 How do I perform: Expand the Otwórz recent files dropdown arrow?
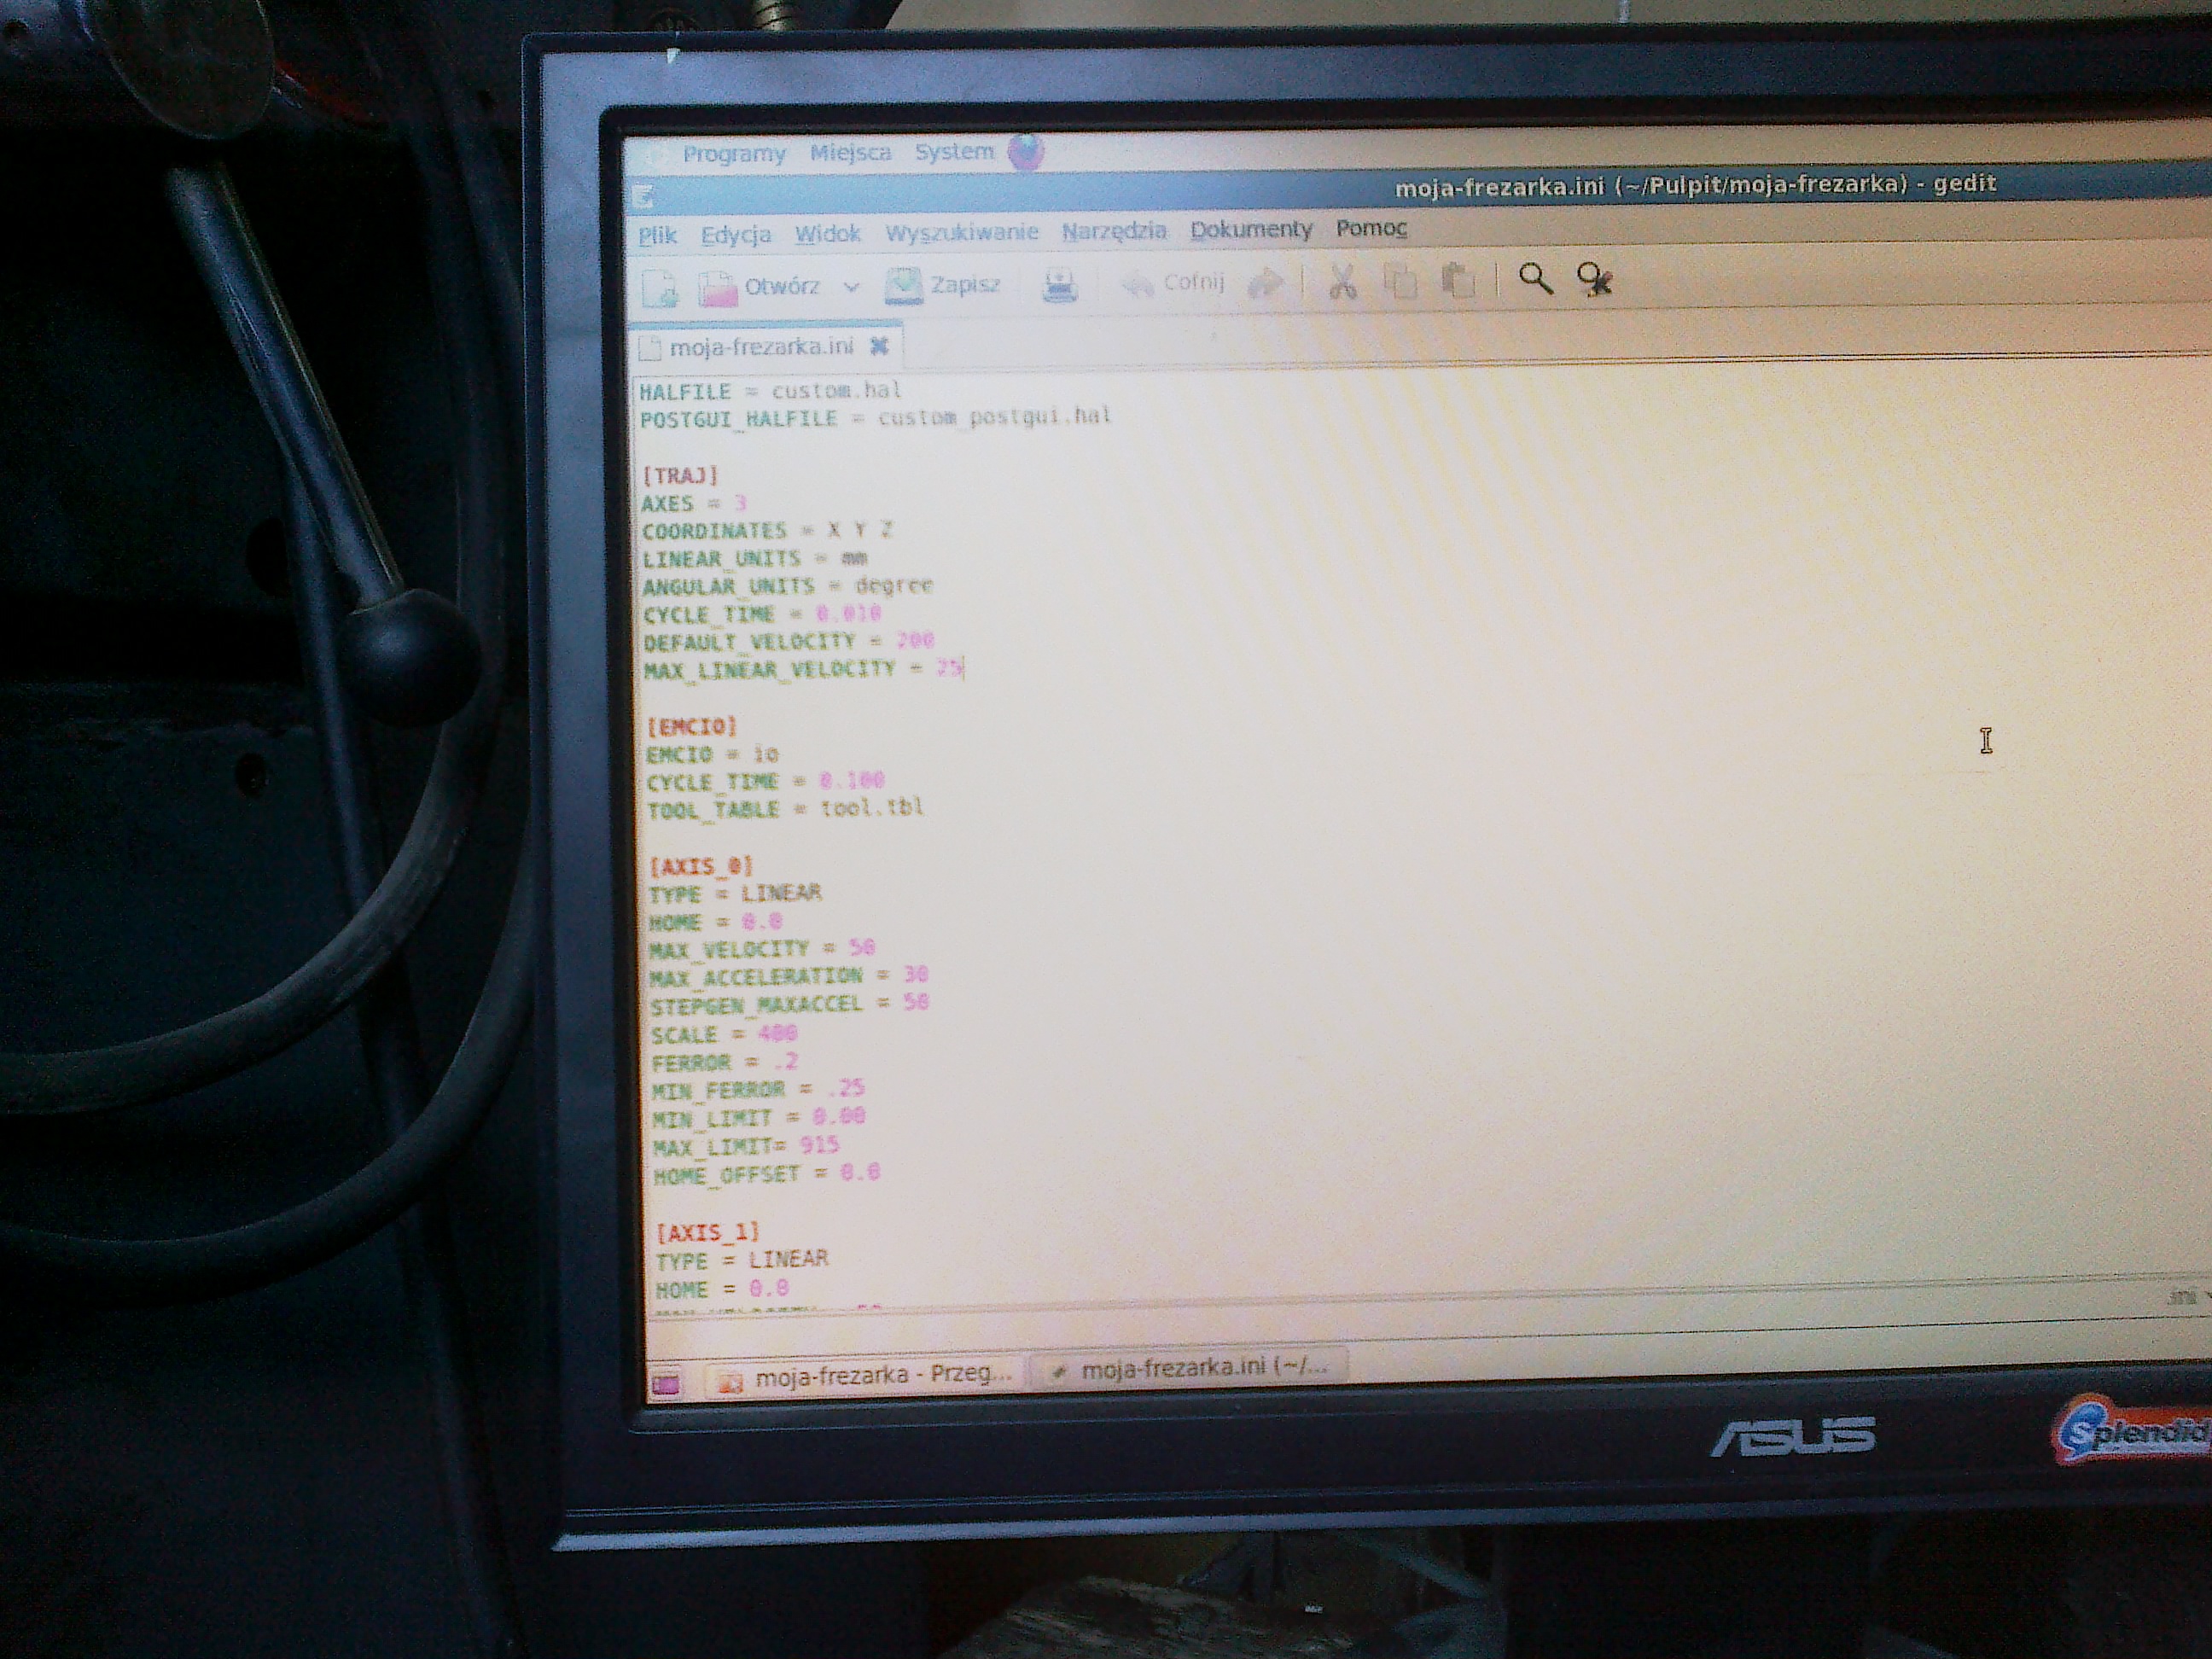point(851,287)
